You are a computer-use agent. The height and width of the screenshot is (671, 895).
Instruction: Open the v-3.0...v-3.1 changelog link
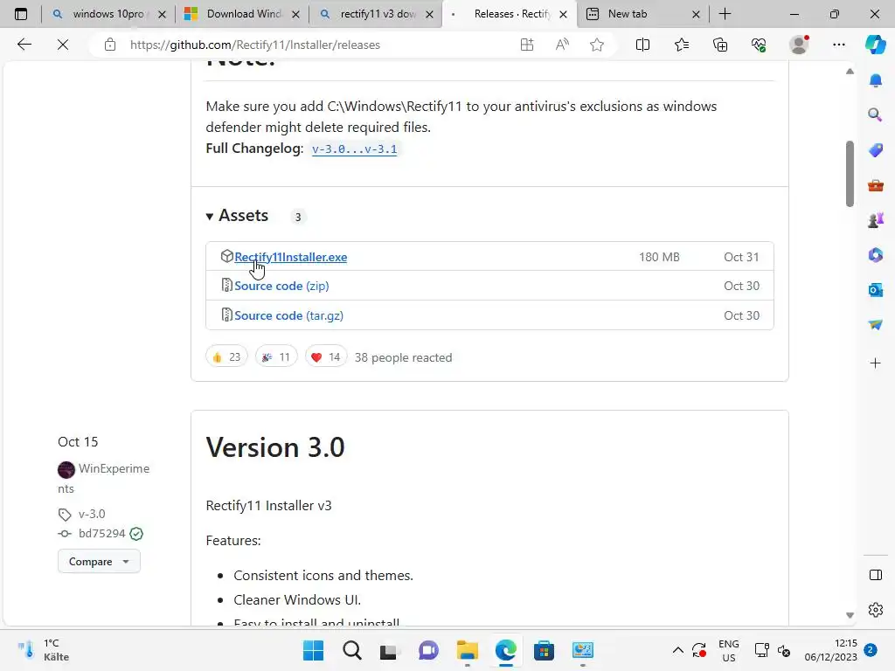(x=355, y=149)
